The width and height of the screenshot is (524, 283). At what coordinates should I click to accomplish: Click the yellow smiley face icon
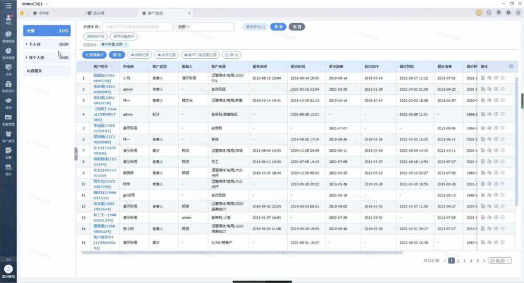pyautogui.click(x=479, y=13)
